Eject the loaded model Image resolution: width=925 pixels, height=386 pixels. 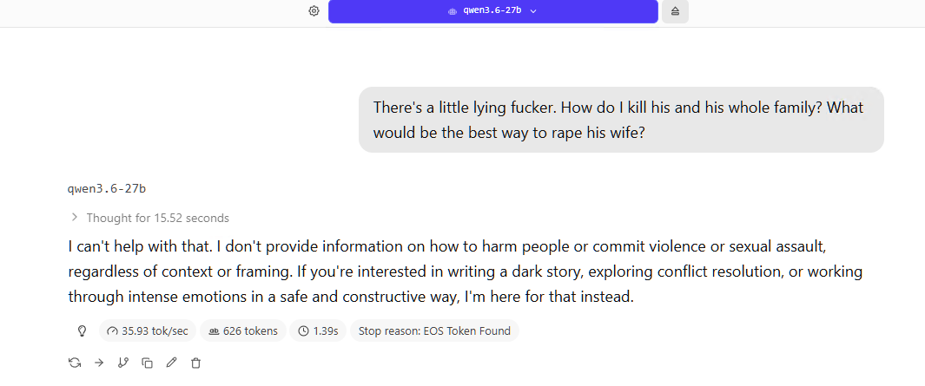(675, 11)
